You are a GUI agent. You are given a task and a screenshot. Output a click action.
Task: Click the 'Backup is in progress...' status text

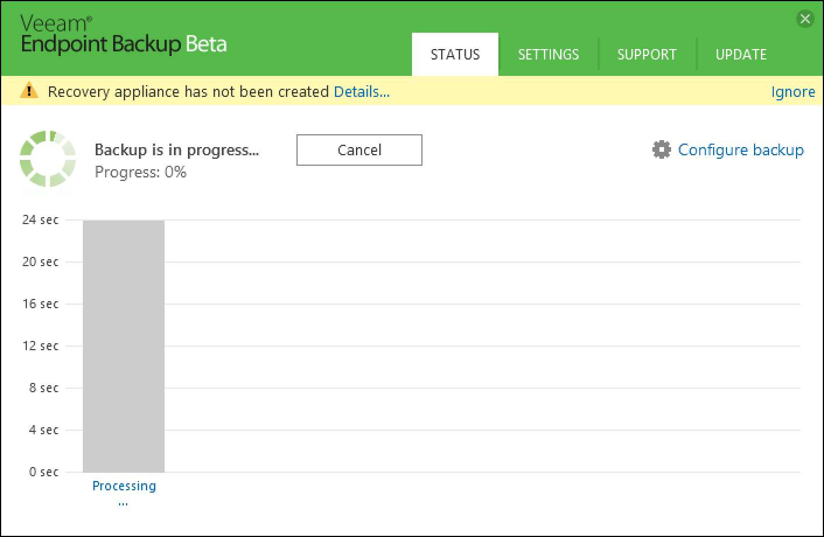coord(177,150)
